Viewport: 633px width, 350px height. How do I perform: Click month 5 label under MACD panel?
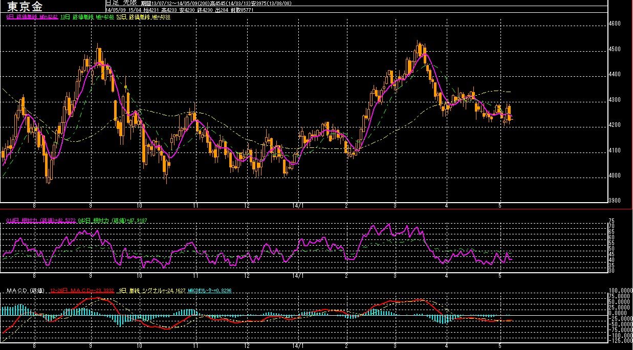[x=499, y=345]
